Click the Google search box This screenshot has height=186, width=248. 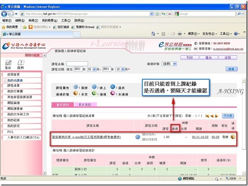(x=205, y=14)
